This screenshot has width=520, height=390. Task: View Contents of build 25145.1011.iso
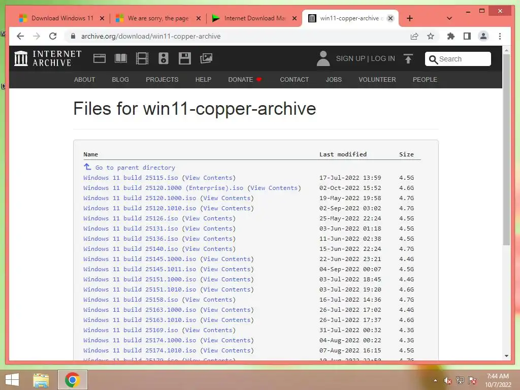pyautogui.click(x=227, y=269)
